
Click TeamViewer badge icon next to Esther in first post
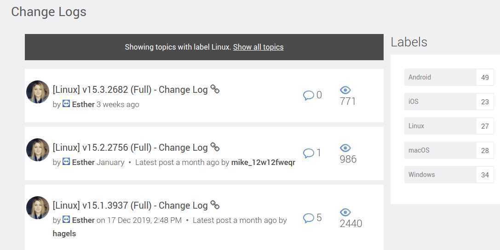click(x=66, y=104)
